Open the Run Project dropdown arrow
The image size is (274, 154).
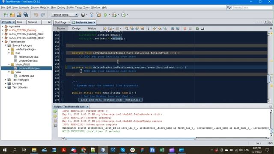[110, 15]
